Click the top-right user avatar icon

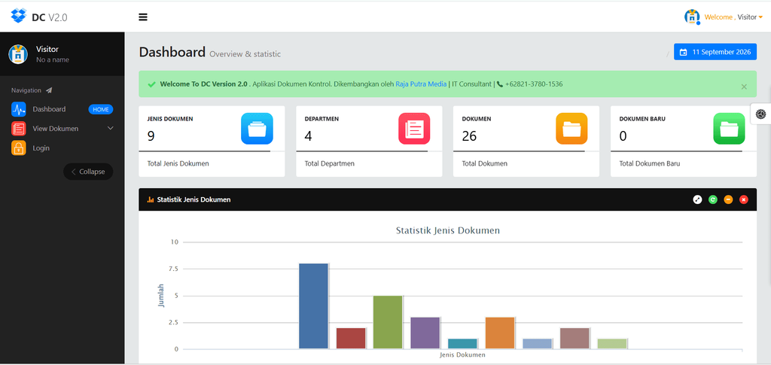692,17
